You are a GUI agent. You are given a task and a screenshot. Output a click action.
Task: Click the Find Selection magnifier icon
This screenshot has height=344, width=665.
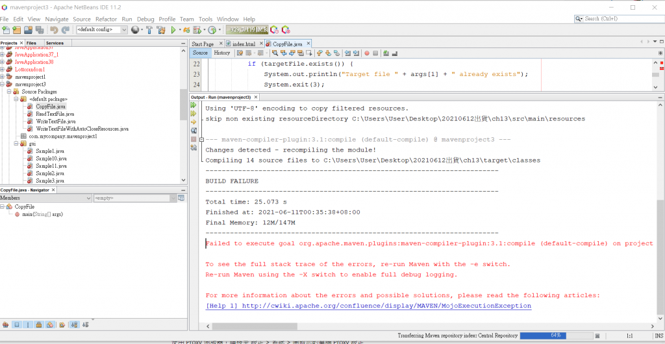click(x=275, y=53)
